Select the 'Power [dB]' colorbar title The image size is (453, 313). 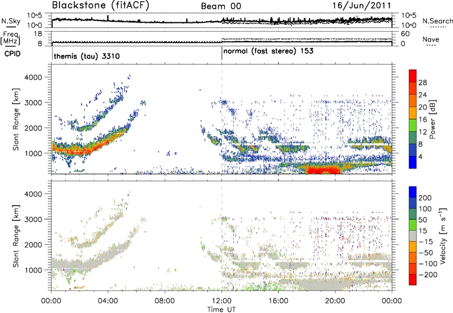(433, 119)
